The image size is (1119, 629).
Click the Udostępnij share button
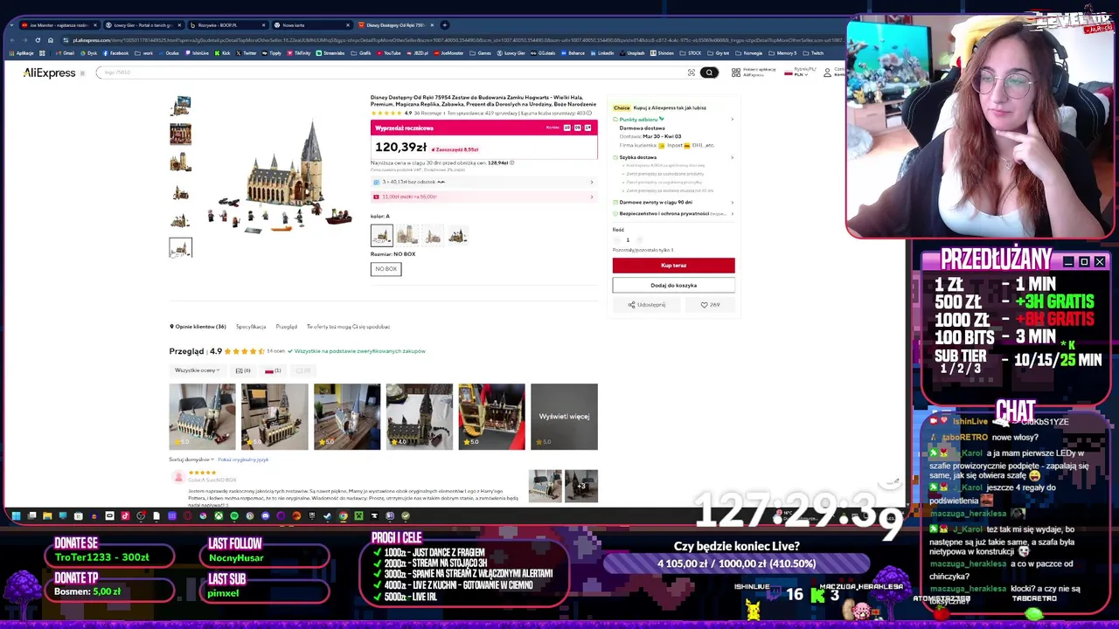[646, 305]
